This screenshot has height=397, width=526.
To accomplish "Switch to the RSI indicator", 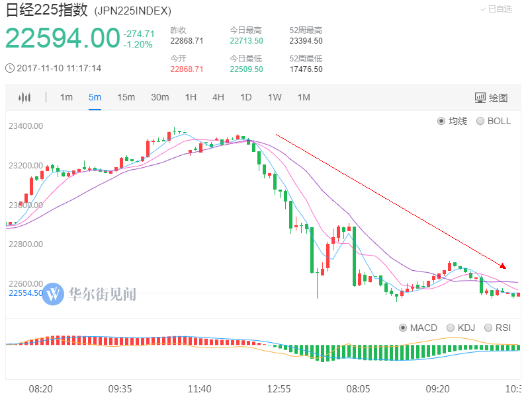I will (498, 328).
